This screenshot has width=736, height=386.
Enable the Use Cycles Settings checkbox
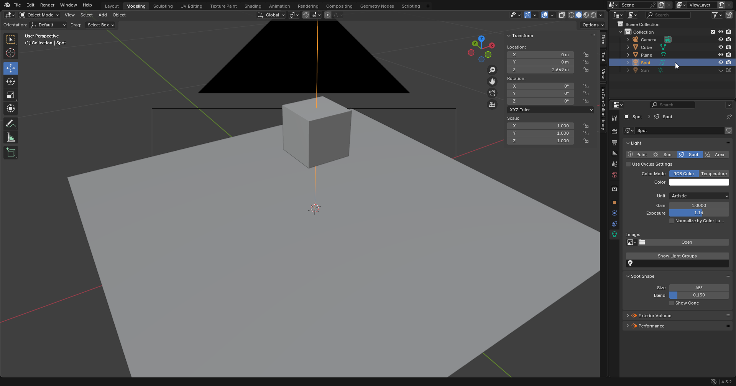629,164
